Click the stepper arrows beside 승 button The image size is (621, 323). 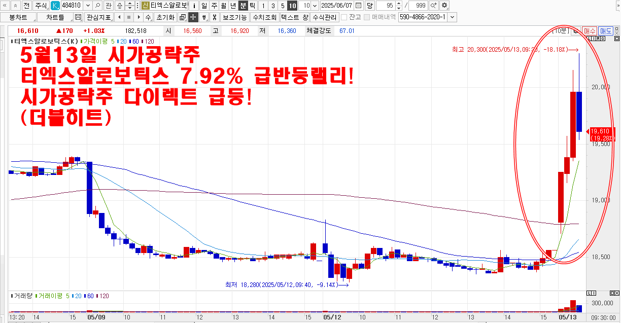pyautogui.click(x=129, y=6)
